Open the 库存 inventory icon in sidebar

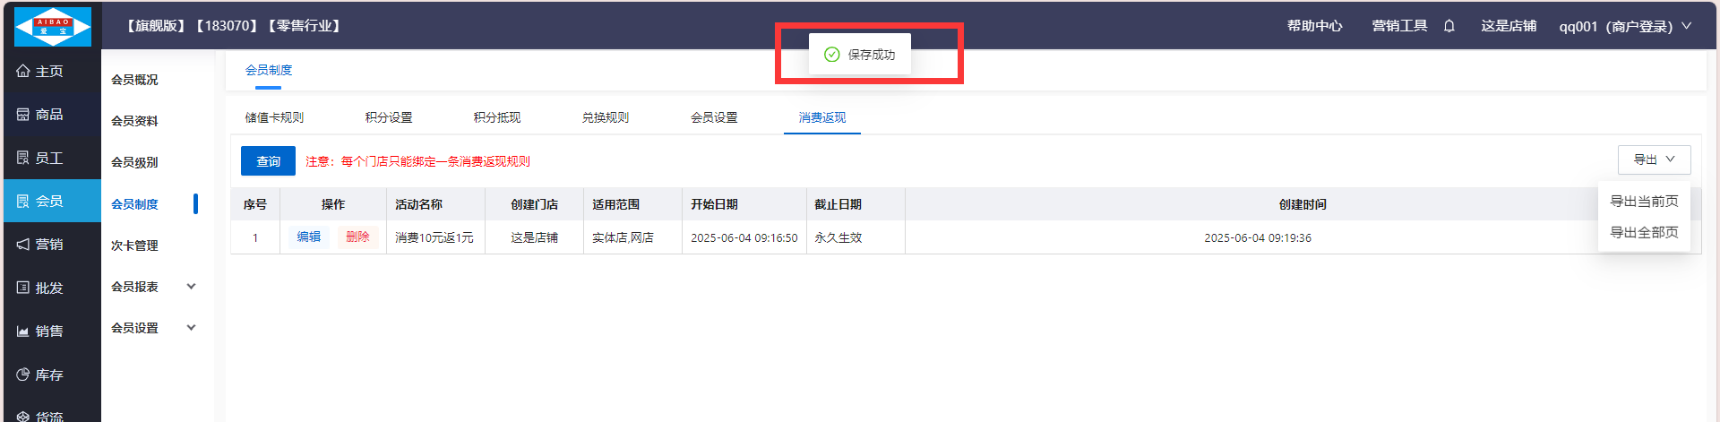click(23, 375)
